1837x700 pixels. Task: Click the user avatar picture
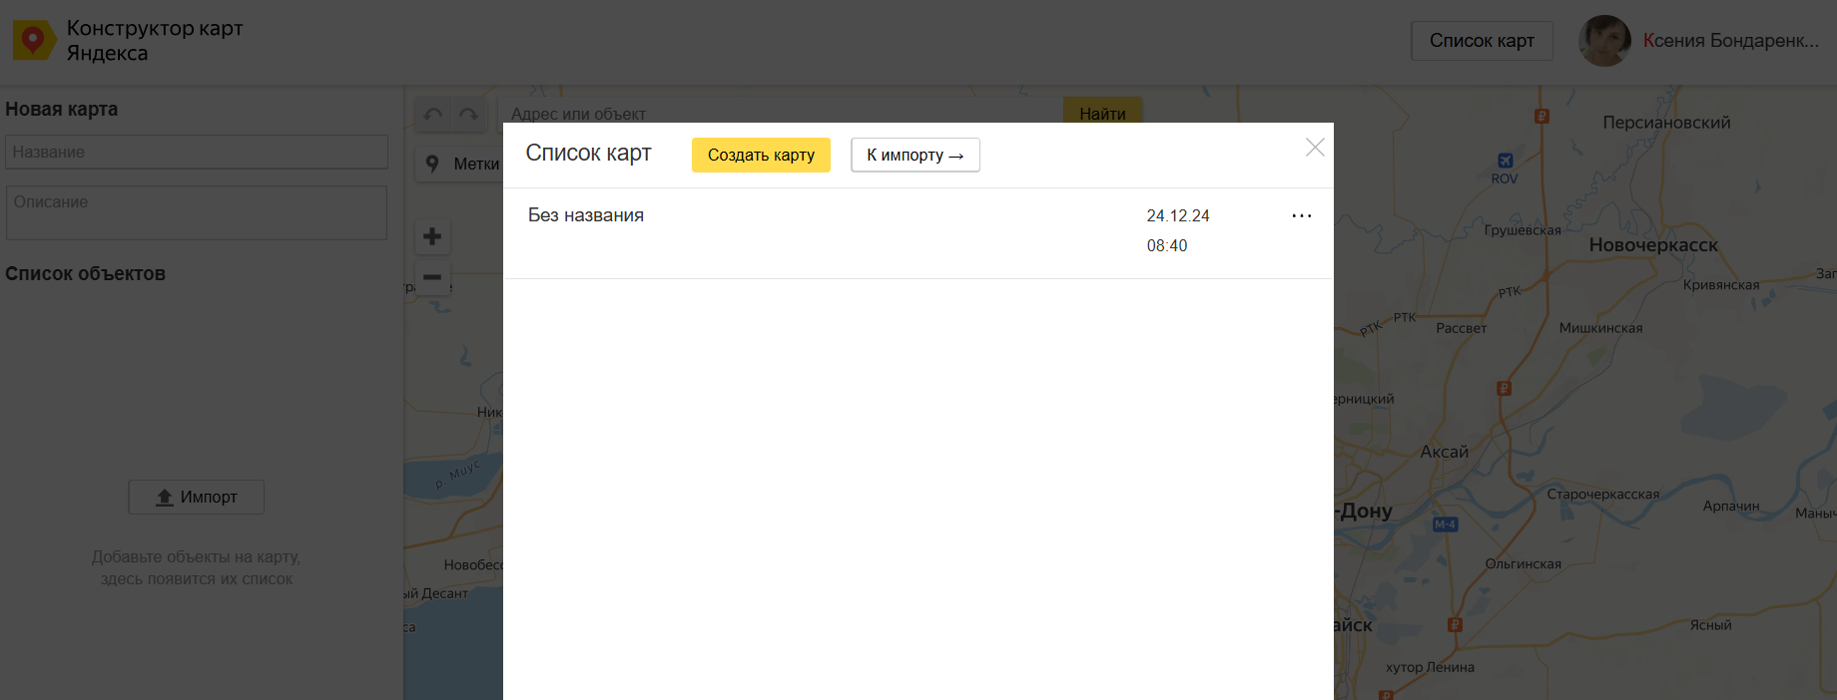click(1604, 41)
